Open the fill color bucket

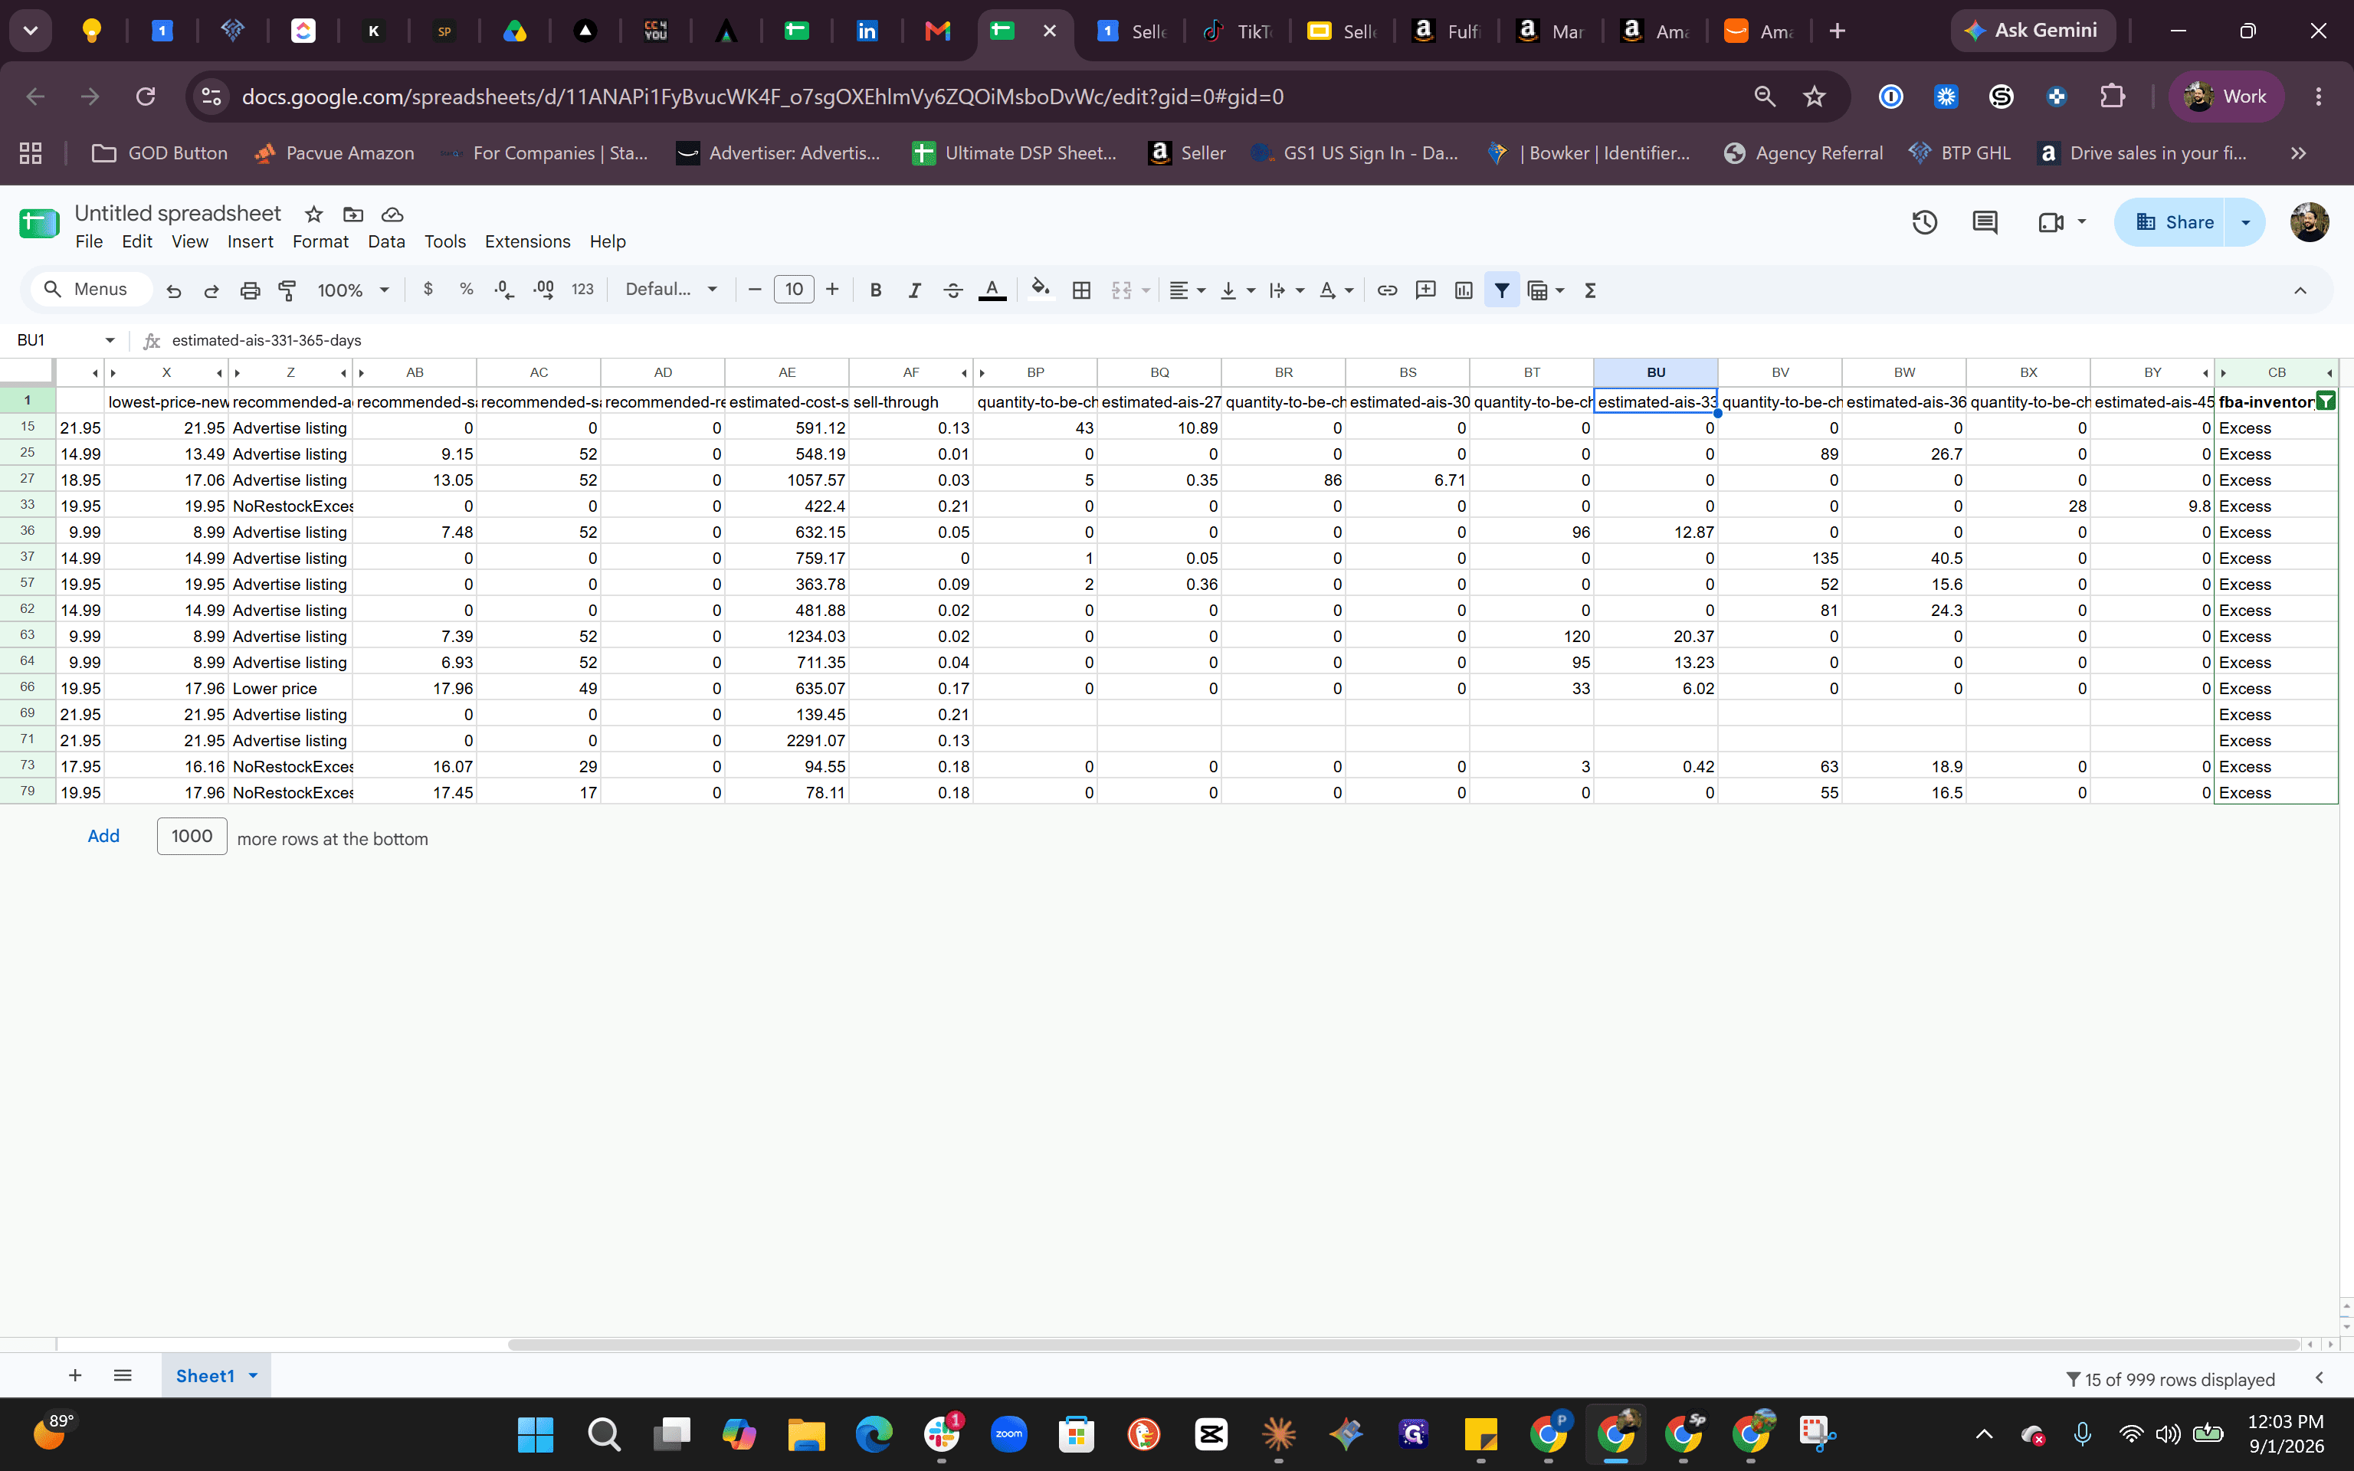click(x=1041, y=289)
